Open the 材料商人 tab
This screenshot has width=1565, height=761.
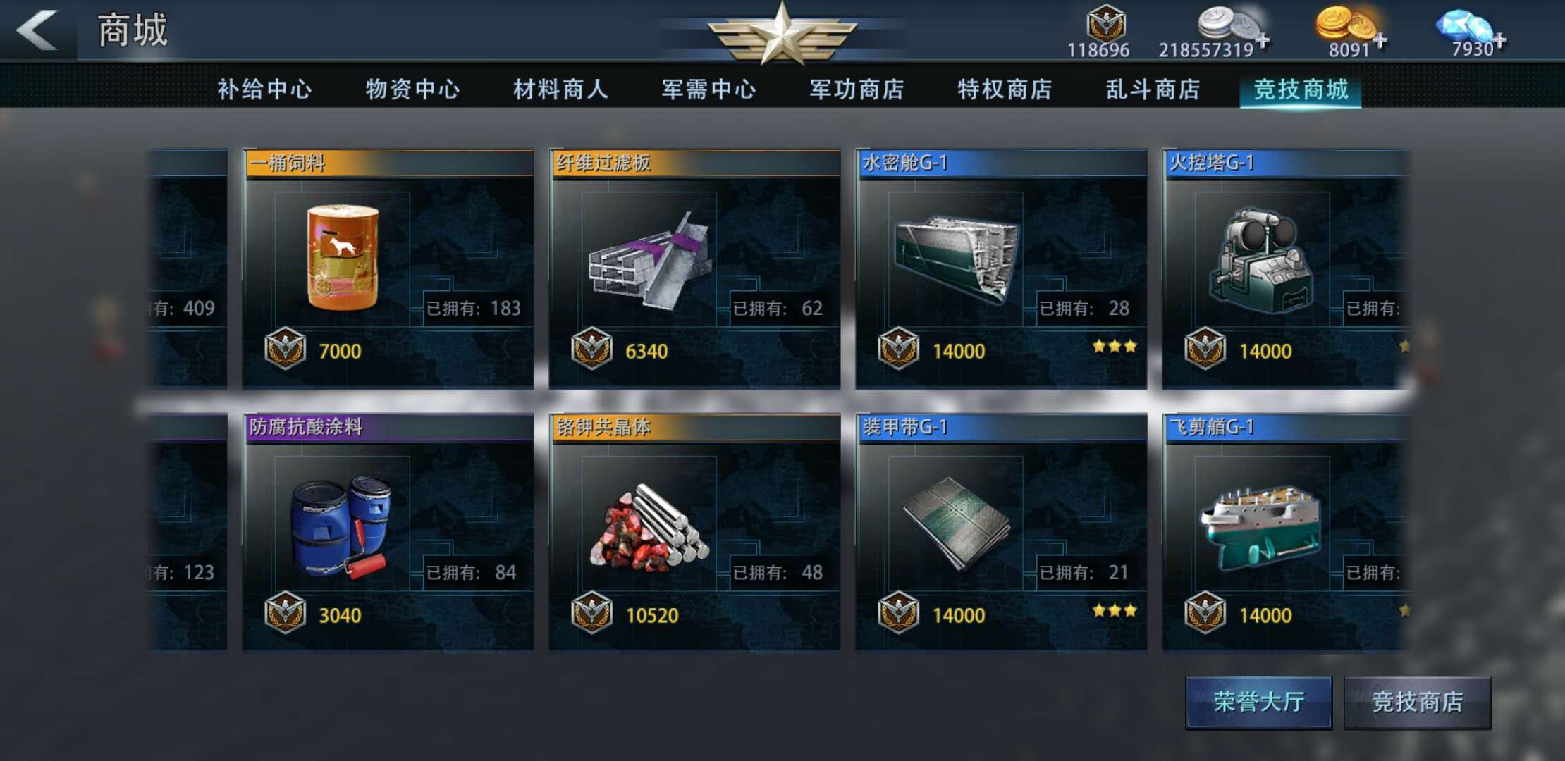[560, 89]
